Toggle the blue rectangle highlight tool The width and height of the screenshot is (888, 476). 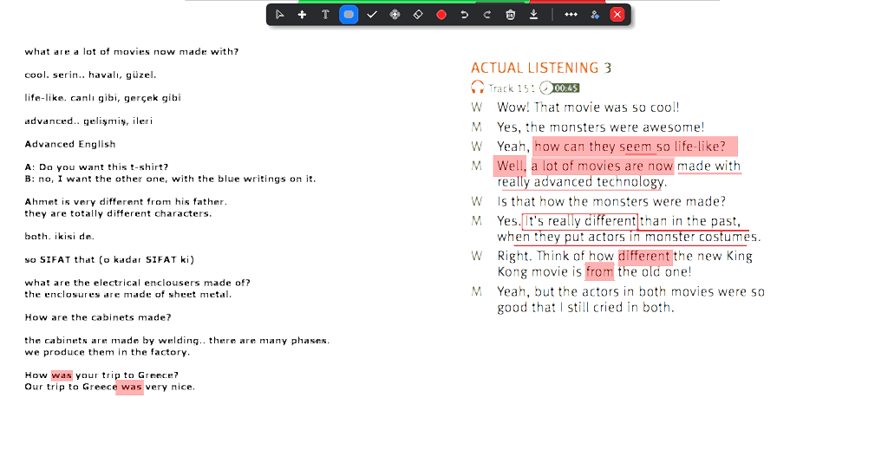tap(349, 15)
